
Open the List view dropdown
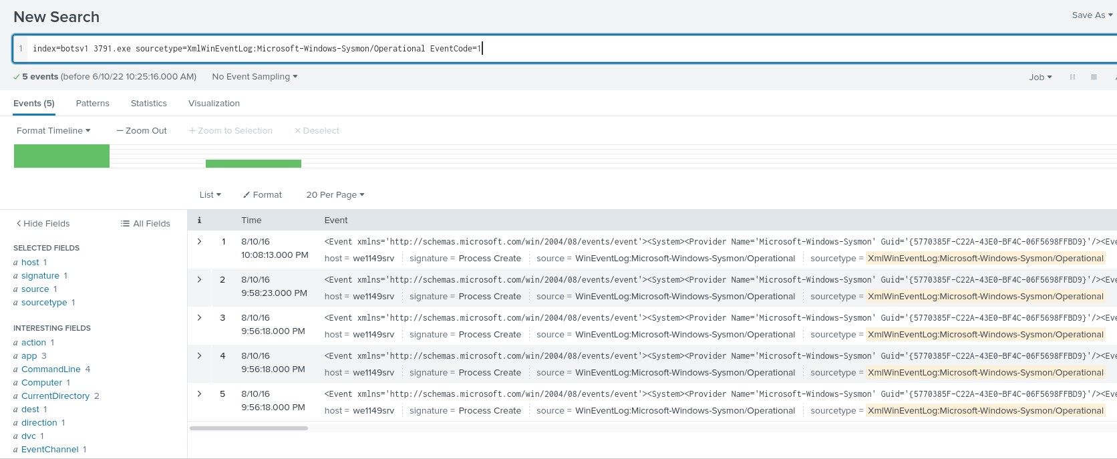(x=210, y=194)
